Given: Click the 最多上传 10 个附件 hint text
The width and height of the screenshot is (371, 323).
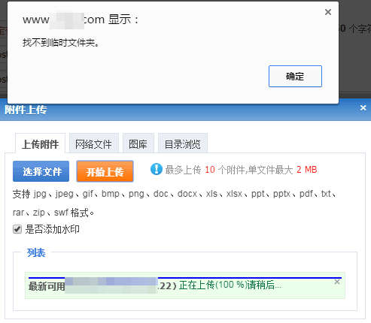Looking at the screenshot, I should (x=241, y=170).
